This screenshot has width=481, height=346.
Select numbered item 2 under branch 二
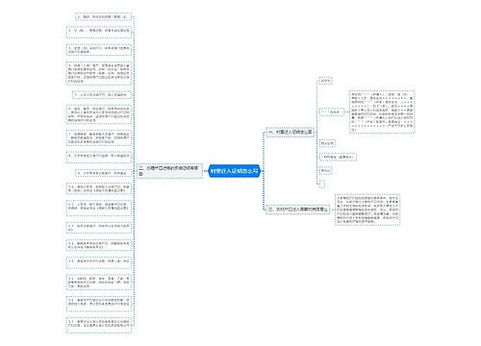(99, 32)
